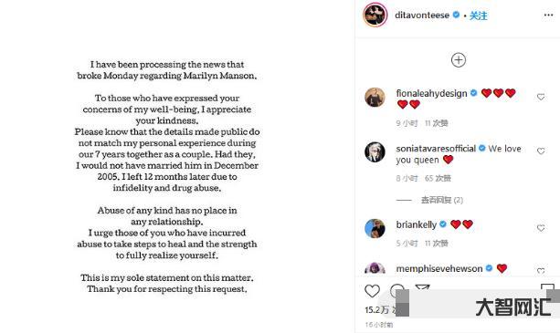560x333 pixels.
Task: Open briankelly username link
Action: tap(416, 224)
